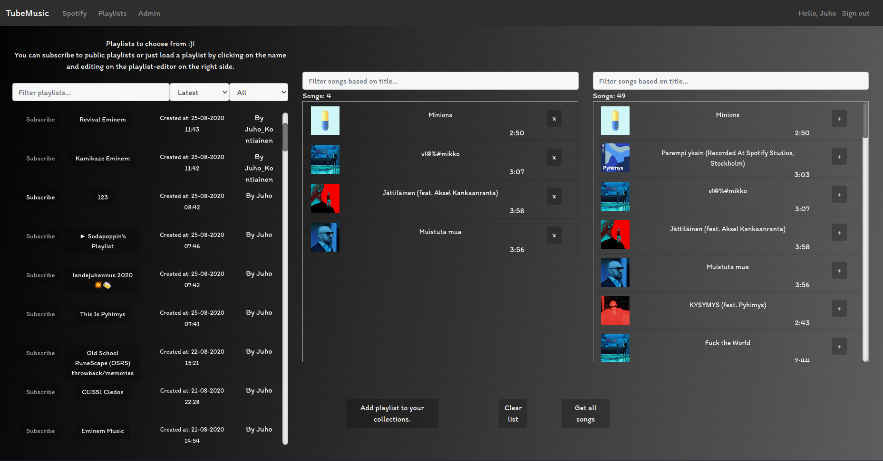Click Add playlist to your collections
The height and width of the screenshot is (461, 883).
point(392,414)
